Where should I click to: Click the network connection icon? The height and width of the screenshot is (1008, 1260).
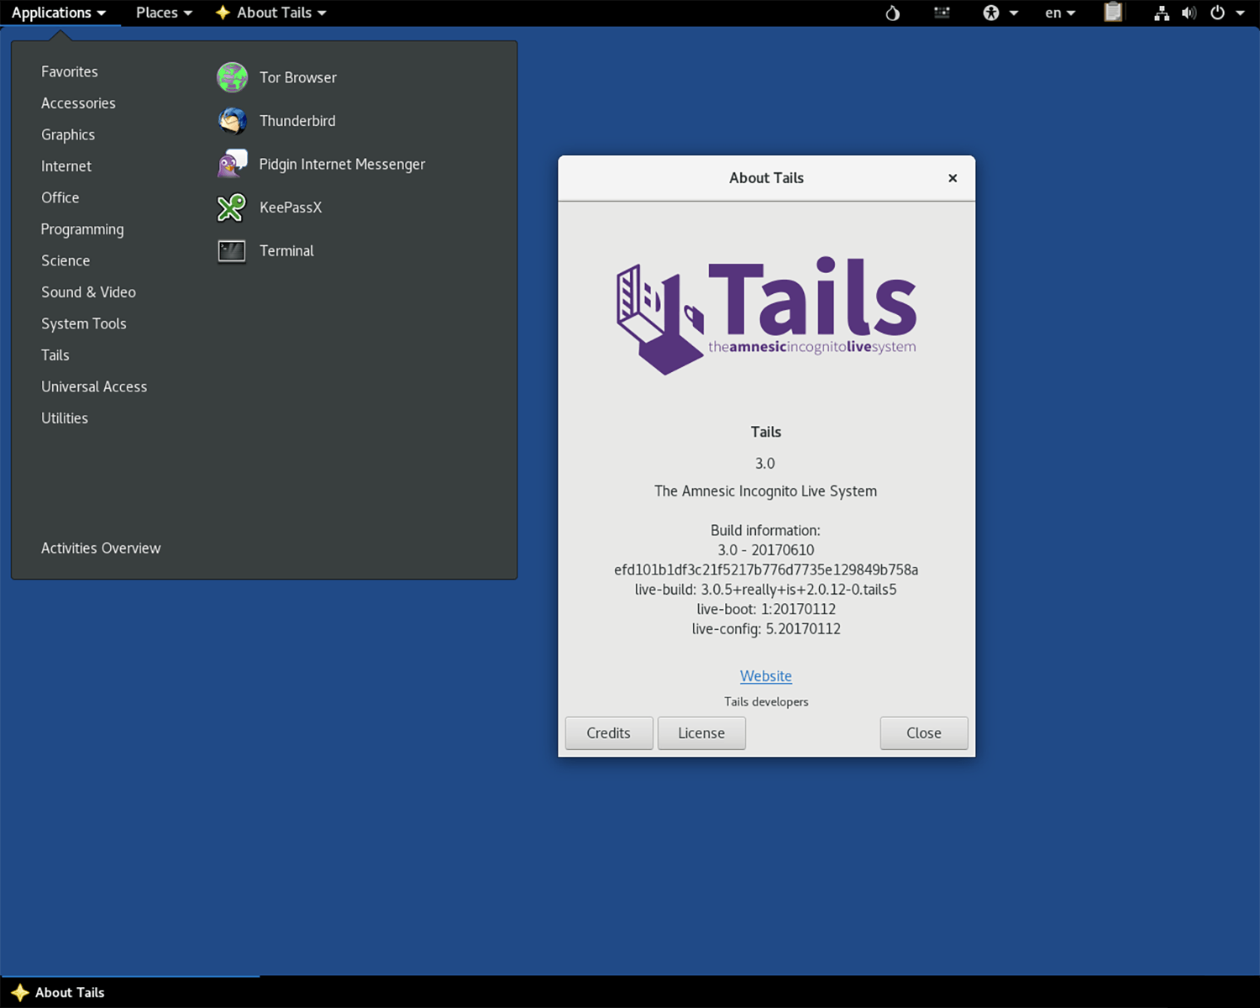click(1162, 13)
